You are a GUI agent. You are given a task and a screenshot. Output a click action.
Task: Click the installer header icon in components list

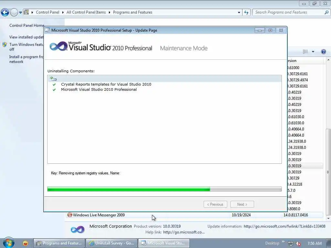click(53, 79)
